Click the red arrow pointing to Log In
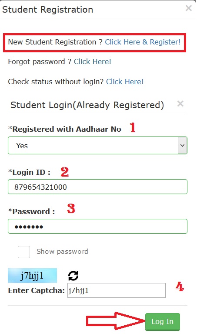The height and width of the screenshot is (334, 197). tap(115, 321)
